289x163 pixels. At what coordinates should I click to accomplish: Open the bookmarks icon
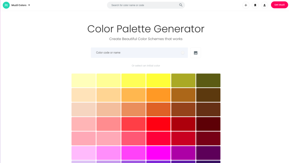(x=255, y=5)
